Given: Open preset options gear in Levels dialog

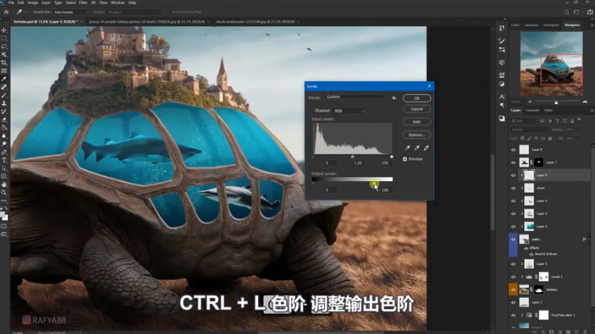Looking at the screenshot, I should click(394, 97).
